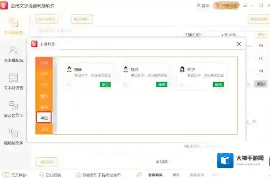The width and height of the screenshot is (270, 178).
Task: Select the topmost category tab in 主播列表
Action: 44,63
